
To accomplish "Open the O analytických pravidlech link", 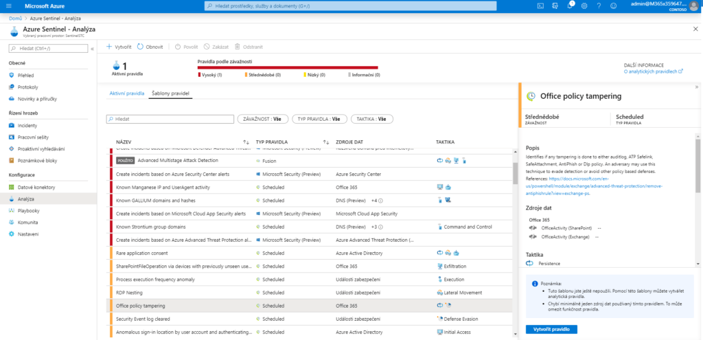I will (x=653, y=71).
